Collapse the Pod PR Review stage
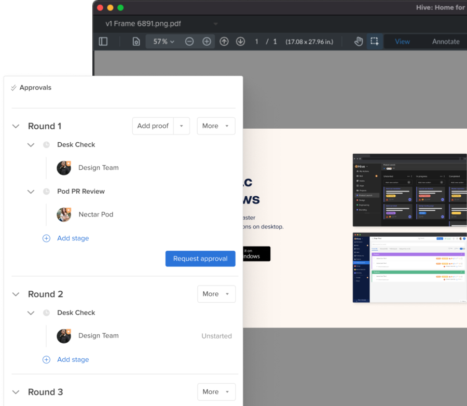The width and height of the screenshot is (467, 406). (31, 191)
